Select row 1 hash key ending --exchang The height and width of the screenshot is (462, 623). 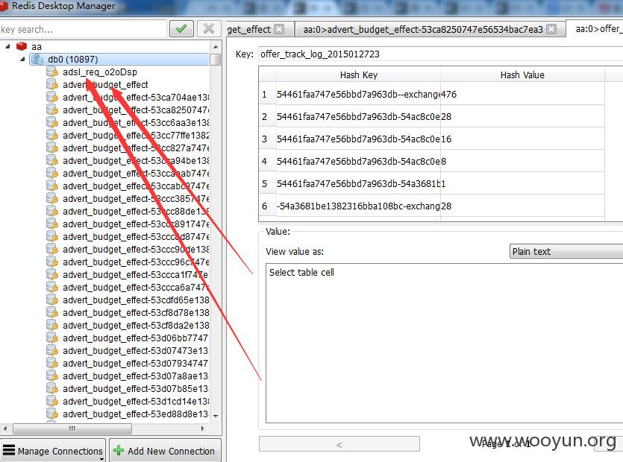pos(358,94)
